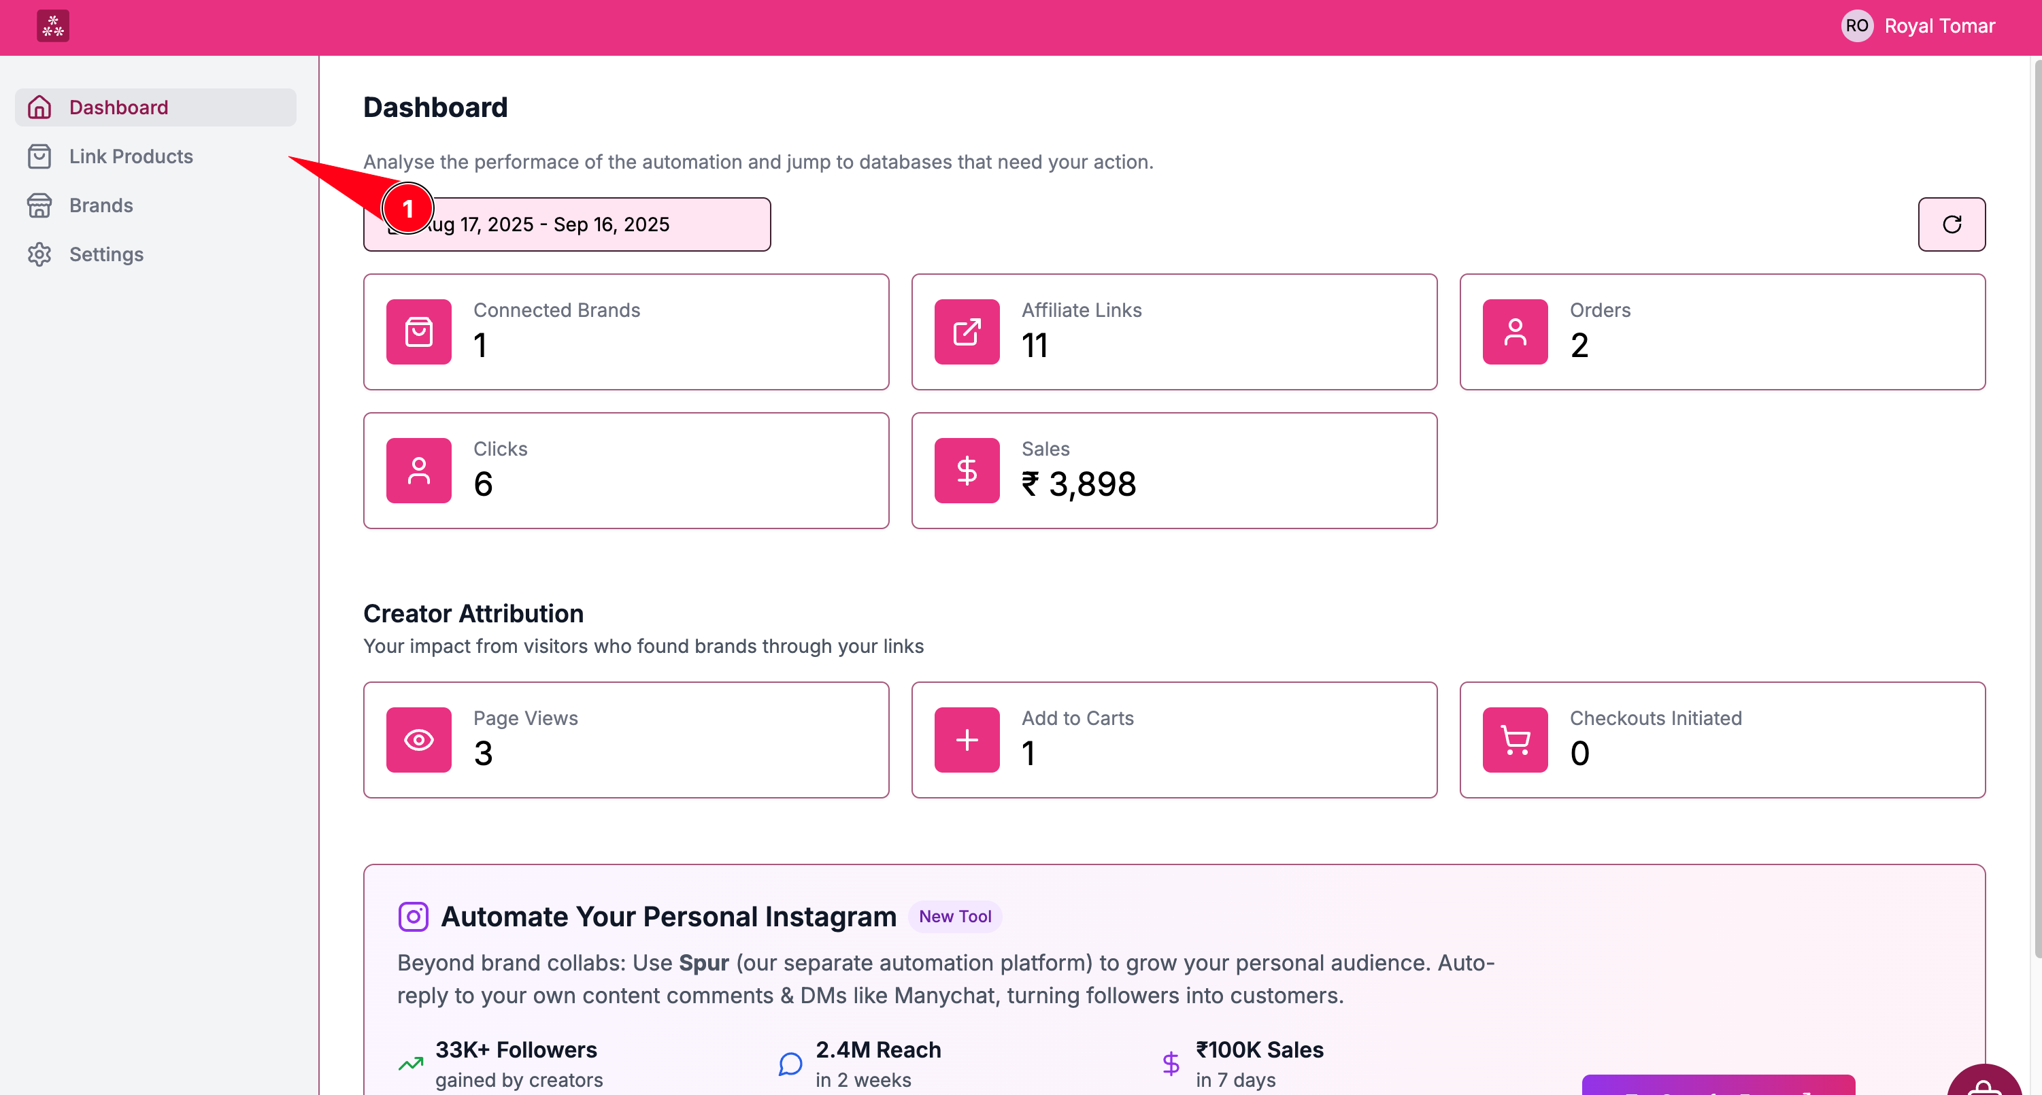Open Link Products in sidebar

(131, 156)
